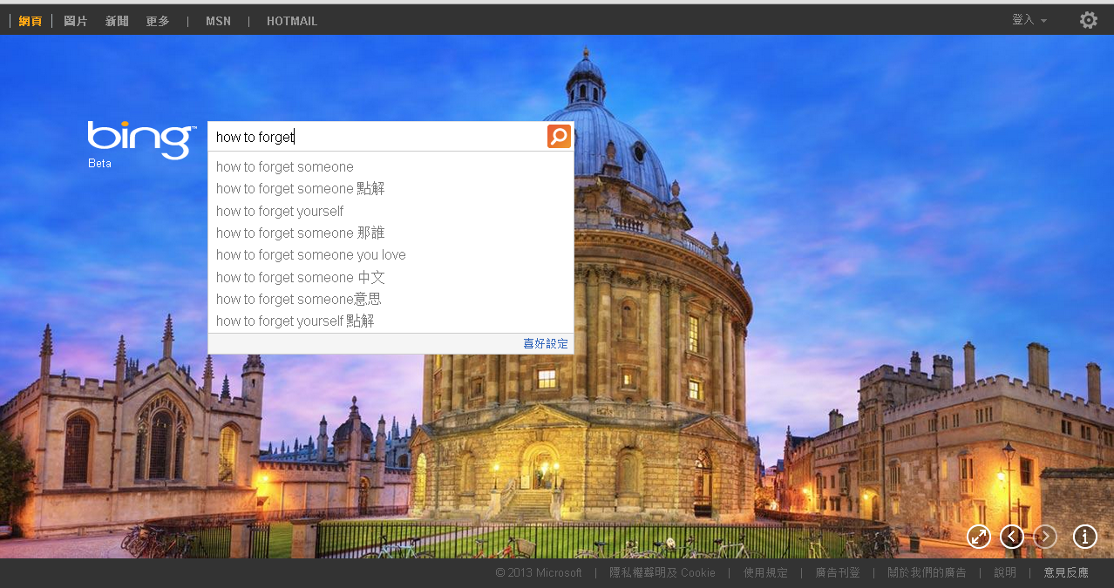Open the 更多 menu
Screen dimensions: 1114x588
tap(158, 21)
